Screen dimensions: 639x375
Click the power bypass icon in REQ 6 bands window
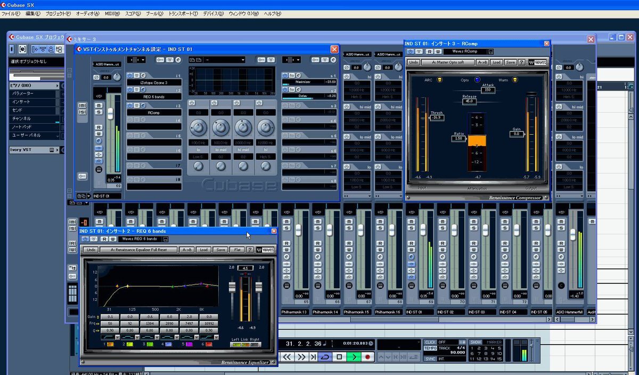[85, 239]
